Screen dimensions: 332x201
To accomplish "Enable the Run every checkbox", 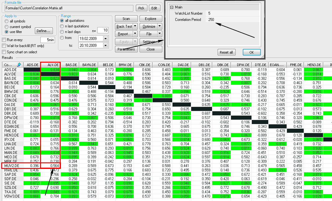I will (4, 40).
